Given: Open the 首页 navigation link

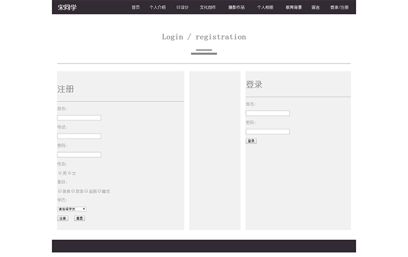Looking at the screenshot, I should (136, 8).
